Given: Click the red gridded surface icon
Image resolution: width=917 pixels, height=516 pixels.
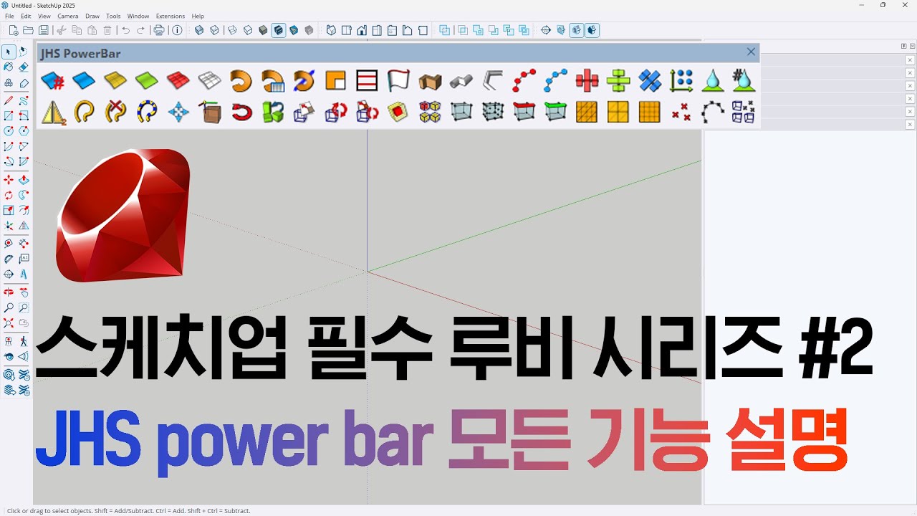Looking at the screenshot, I should [x=178, y=81].
